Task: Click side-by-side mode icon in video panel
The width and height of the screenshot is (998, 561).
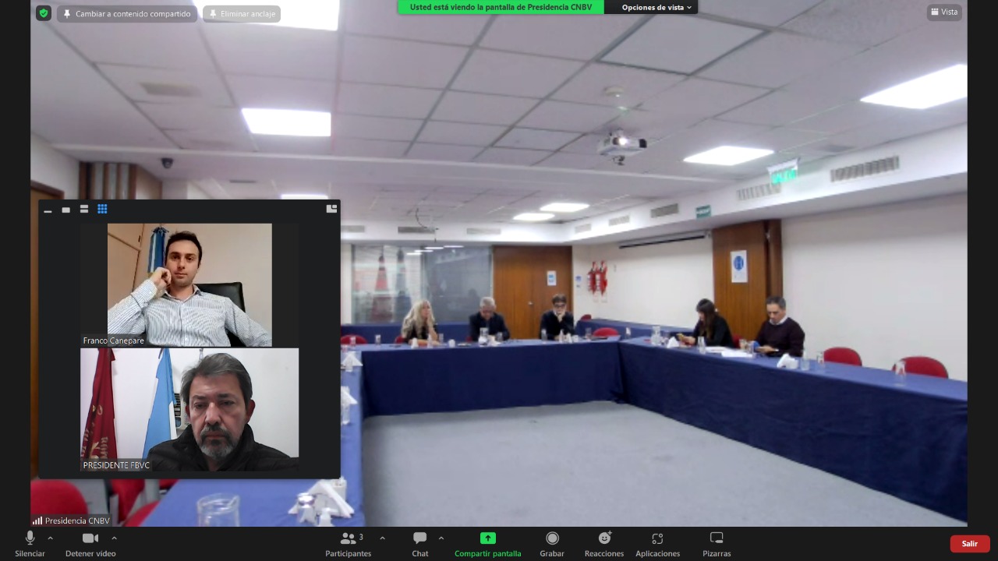Action: [331, 209]
